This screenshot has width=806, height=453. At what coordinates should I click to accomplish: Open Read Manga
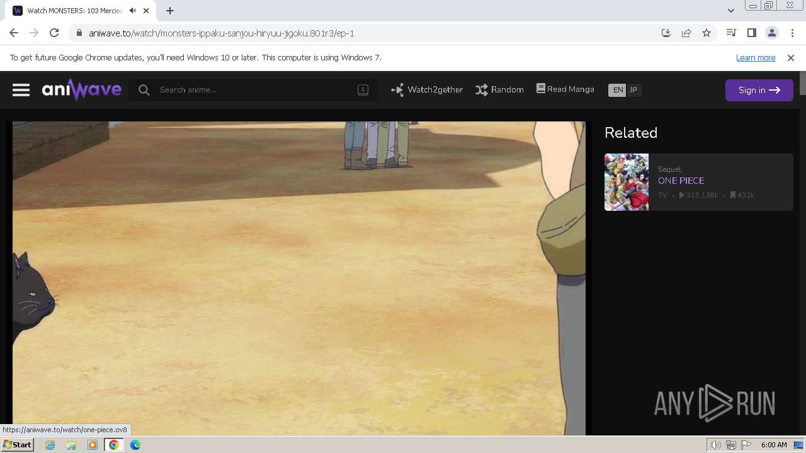(x=565, y=89)
